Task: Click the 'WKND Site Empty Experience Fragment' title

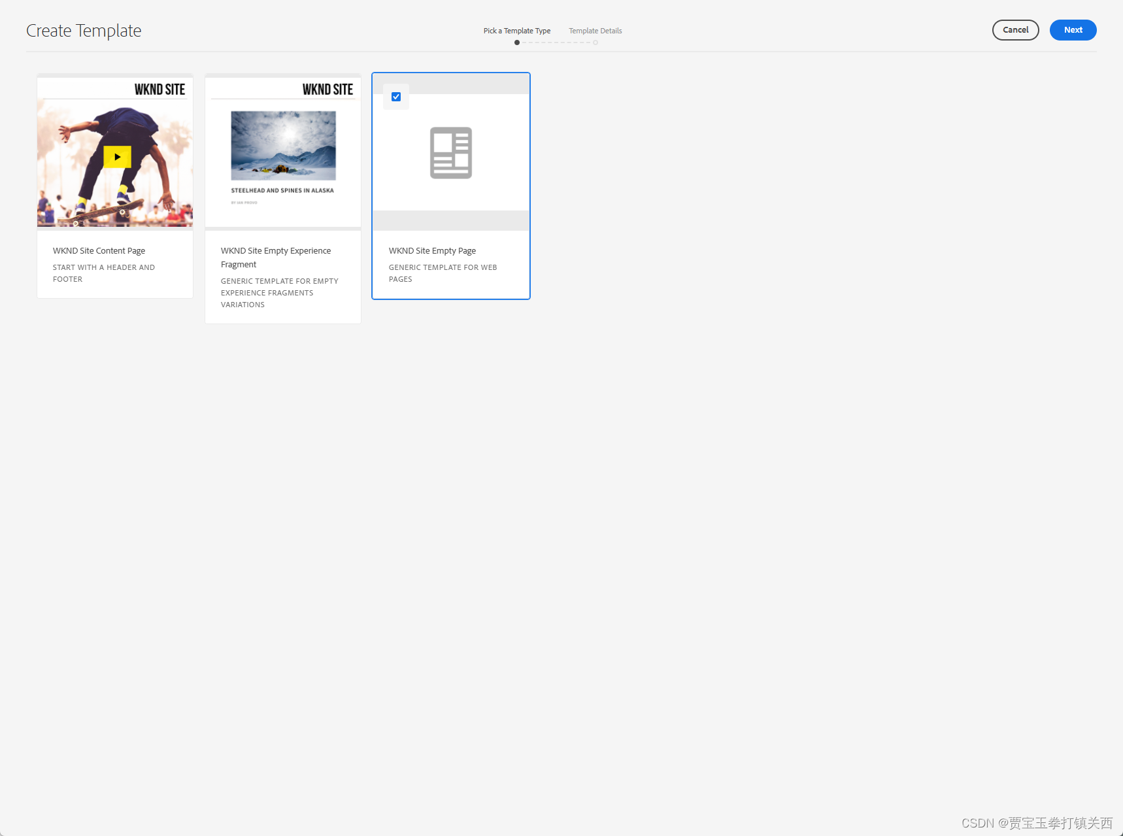Action: [276, 258]
